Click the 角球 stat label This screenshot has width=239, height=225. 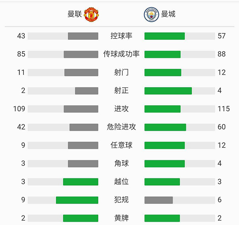pos(121,163)
